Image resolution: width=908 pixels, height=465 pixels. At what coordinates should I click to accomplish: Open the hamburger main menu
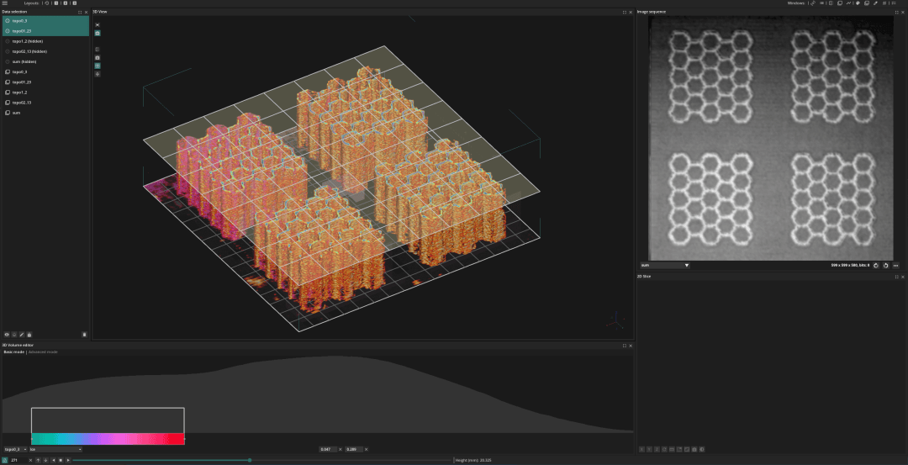5,3
